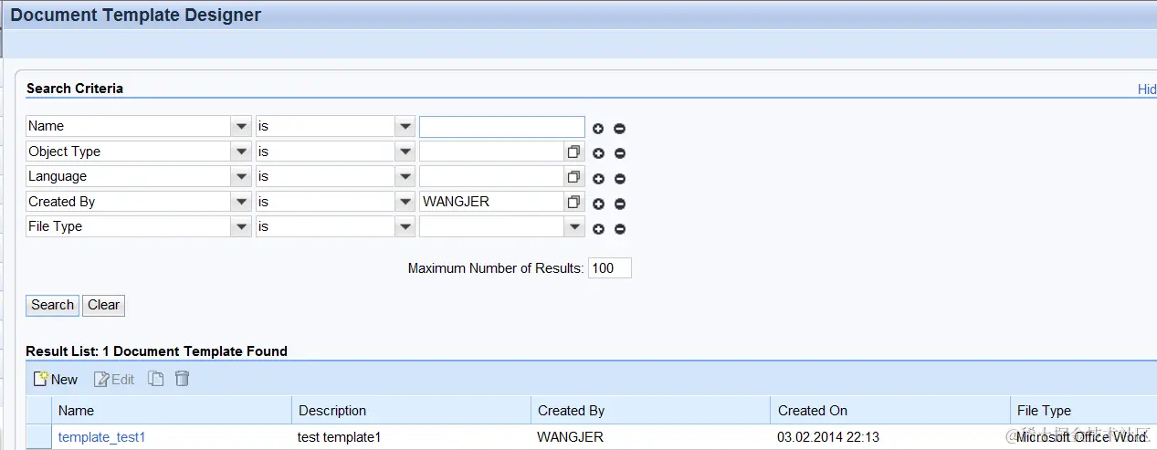Open the operator dropdown in the Created By row
The width and height of the screenshot is (1157, 450).
[405, 202]
